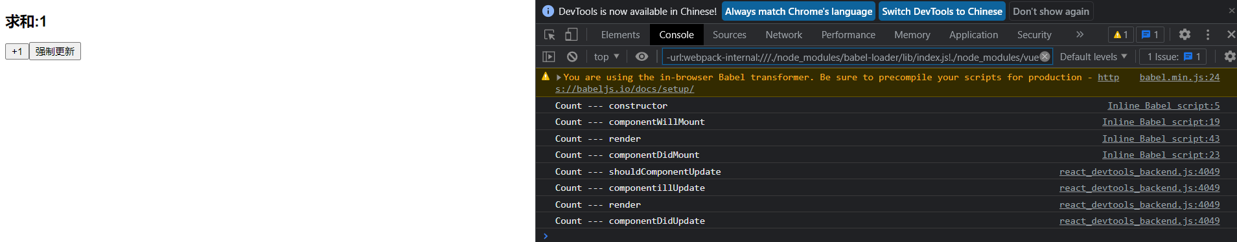The image size is (1237, 242).
Task: Open the Default levels dropdown
Action: pos(1093,57)
